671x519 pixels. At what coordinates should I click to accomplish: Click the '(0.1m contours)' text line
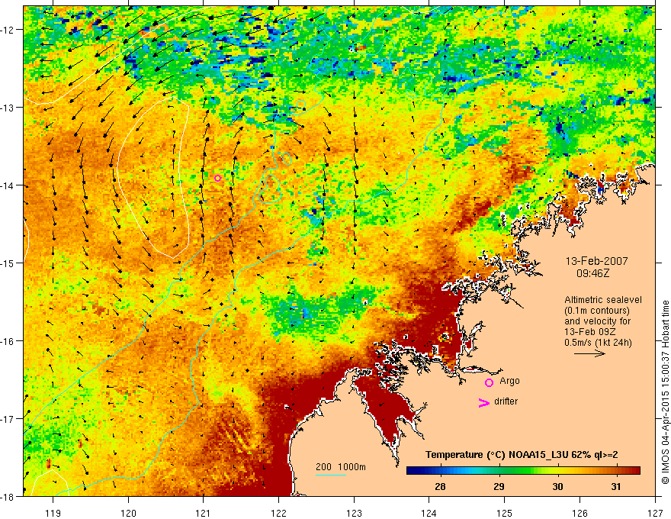point(597,311)
